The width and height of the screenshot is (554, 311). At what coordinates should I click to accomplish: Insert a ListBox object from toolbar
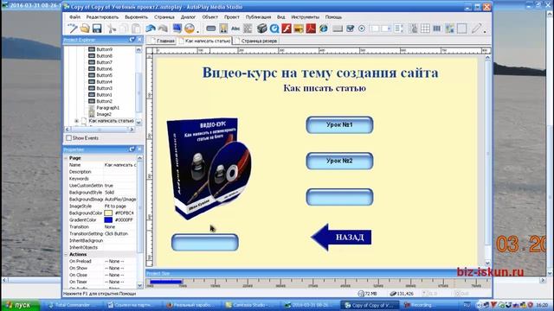tap(398, 29)
